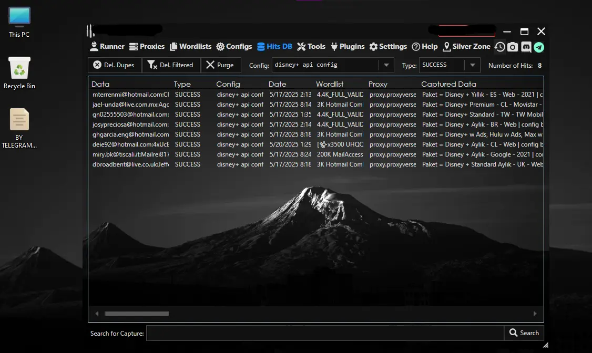Click the scrollbar right arrow

[535, 314]
